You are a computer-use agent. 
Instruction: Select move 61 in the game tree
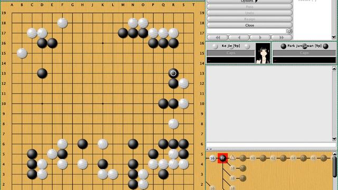click(x=263, y=158)
